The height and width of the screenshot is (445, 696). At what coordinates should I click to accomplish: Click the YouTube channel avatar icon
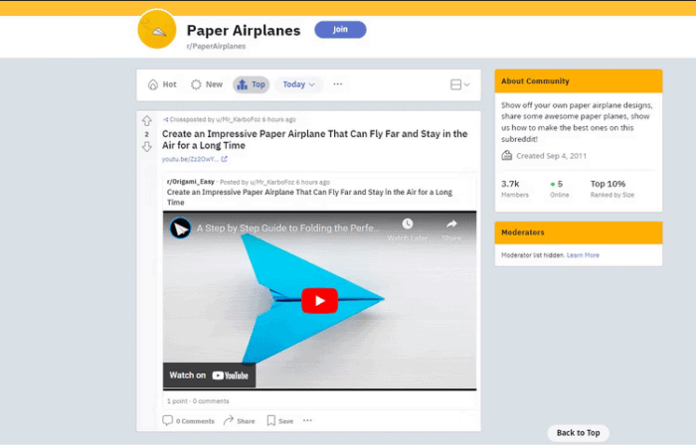[180, 228]
